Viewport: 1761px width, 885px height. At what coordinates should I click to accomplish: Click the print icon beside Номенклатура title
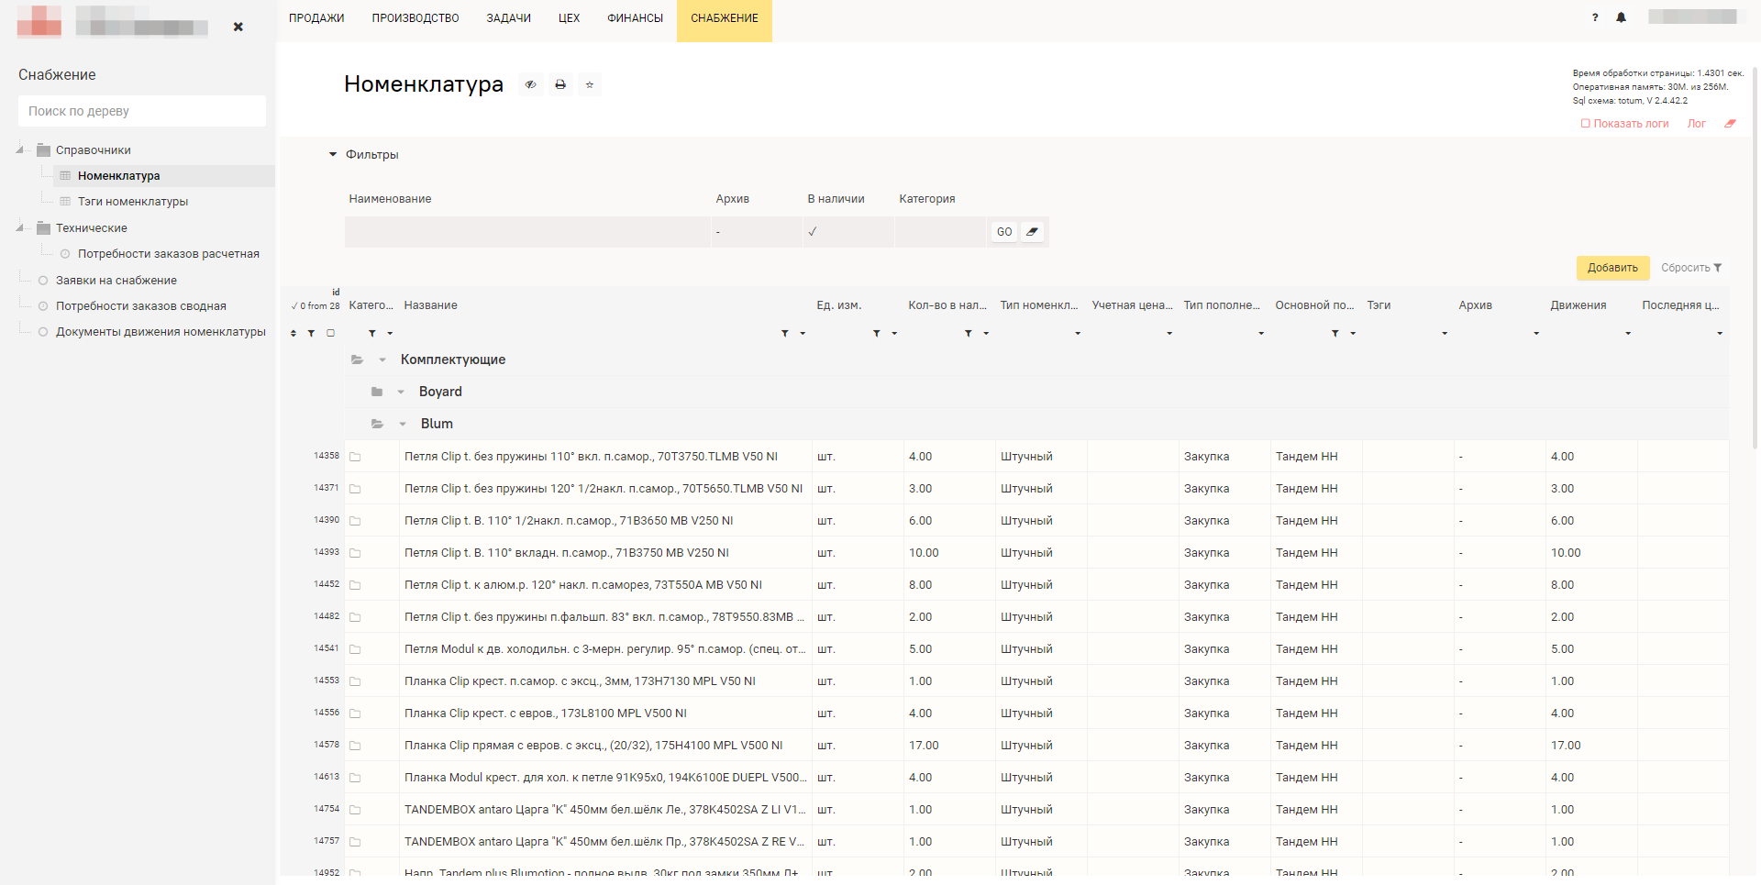click(560, 84)
